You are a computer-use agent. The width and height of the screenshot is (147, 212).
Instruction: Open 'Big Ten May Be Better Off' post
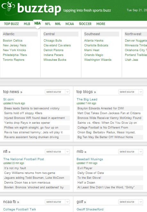pyautogui.click(x=110, y=137)
